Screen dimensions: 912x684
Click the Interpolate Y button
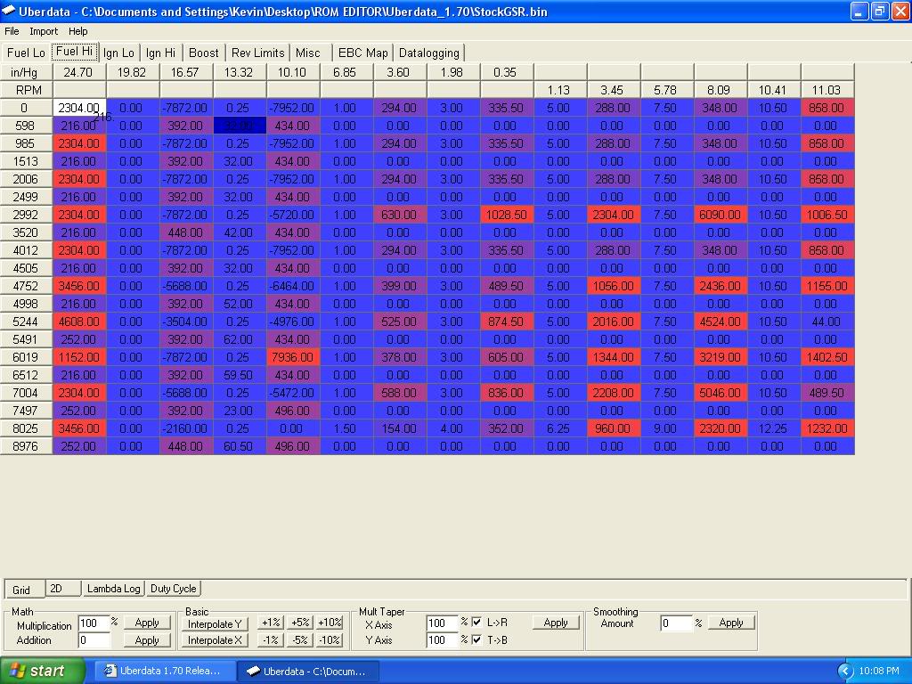point(215,623)
